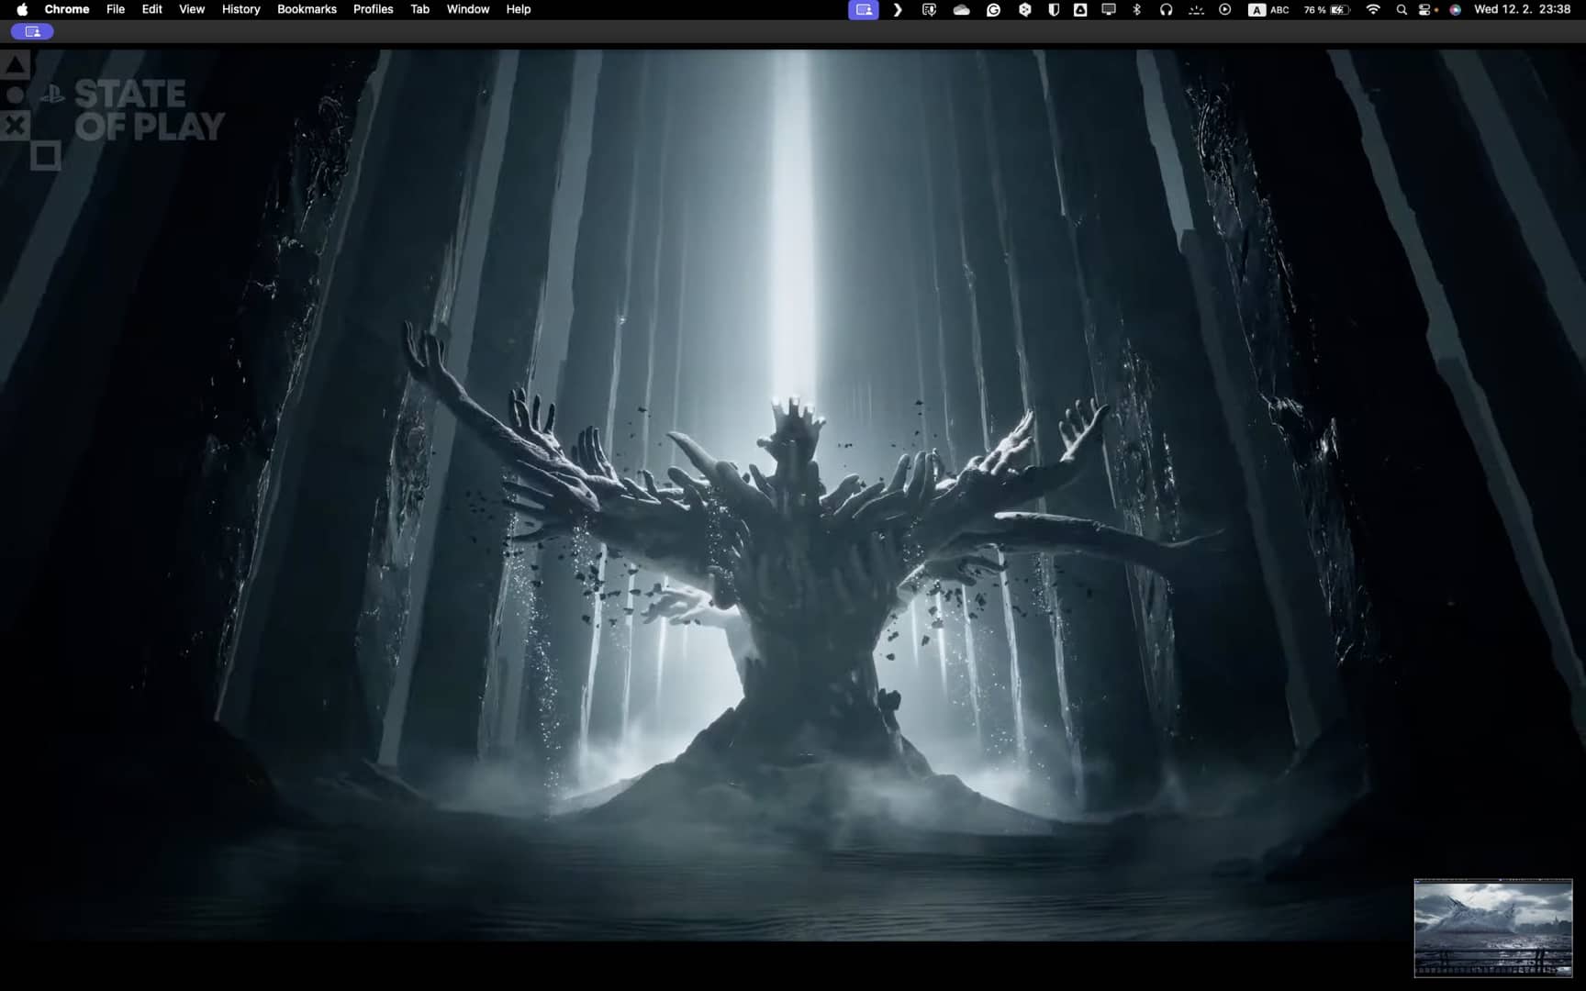The height and width of the screenshot is (991, 1586).
Task: Open Spotlight search magnifier icon
Action: pyautogui.click(x=1402, y=10)
